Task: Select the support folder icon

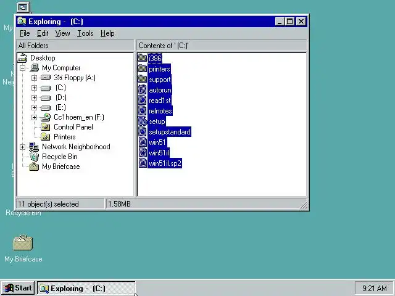Action: (x=143, y=80)
